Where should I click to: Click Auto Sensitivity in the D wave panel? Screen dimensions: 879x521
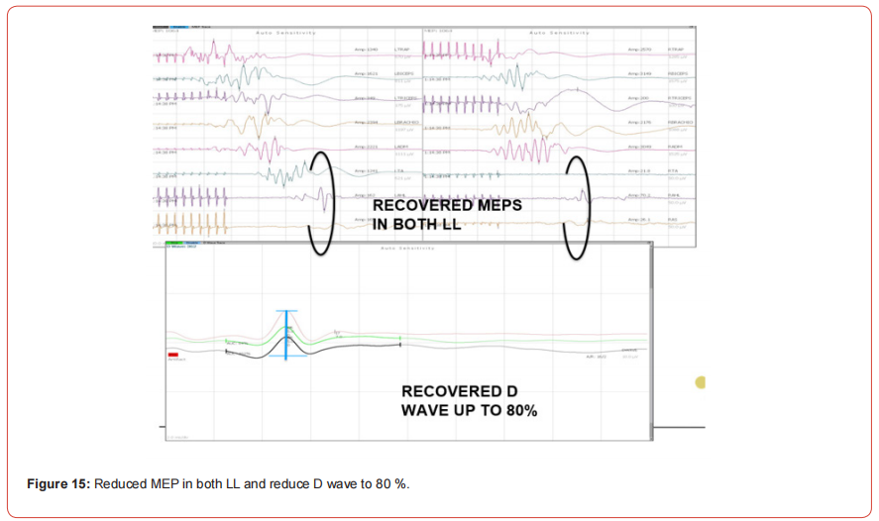[x=407, y=248]
